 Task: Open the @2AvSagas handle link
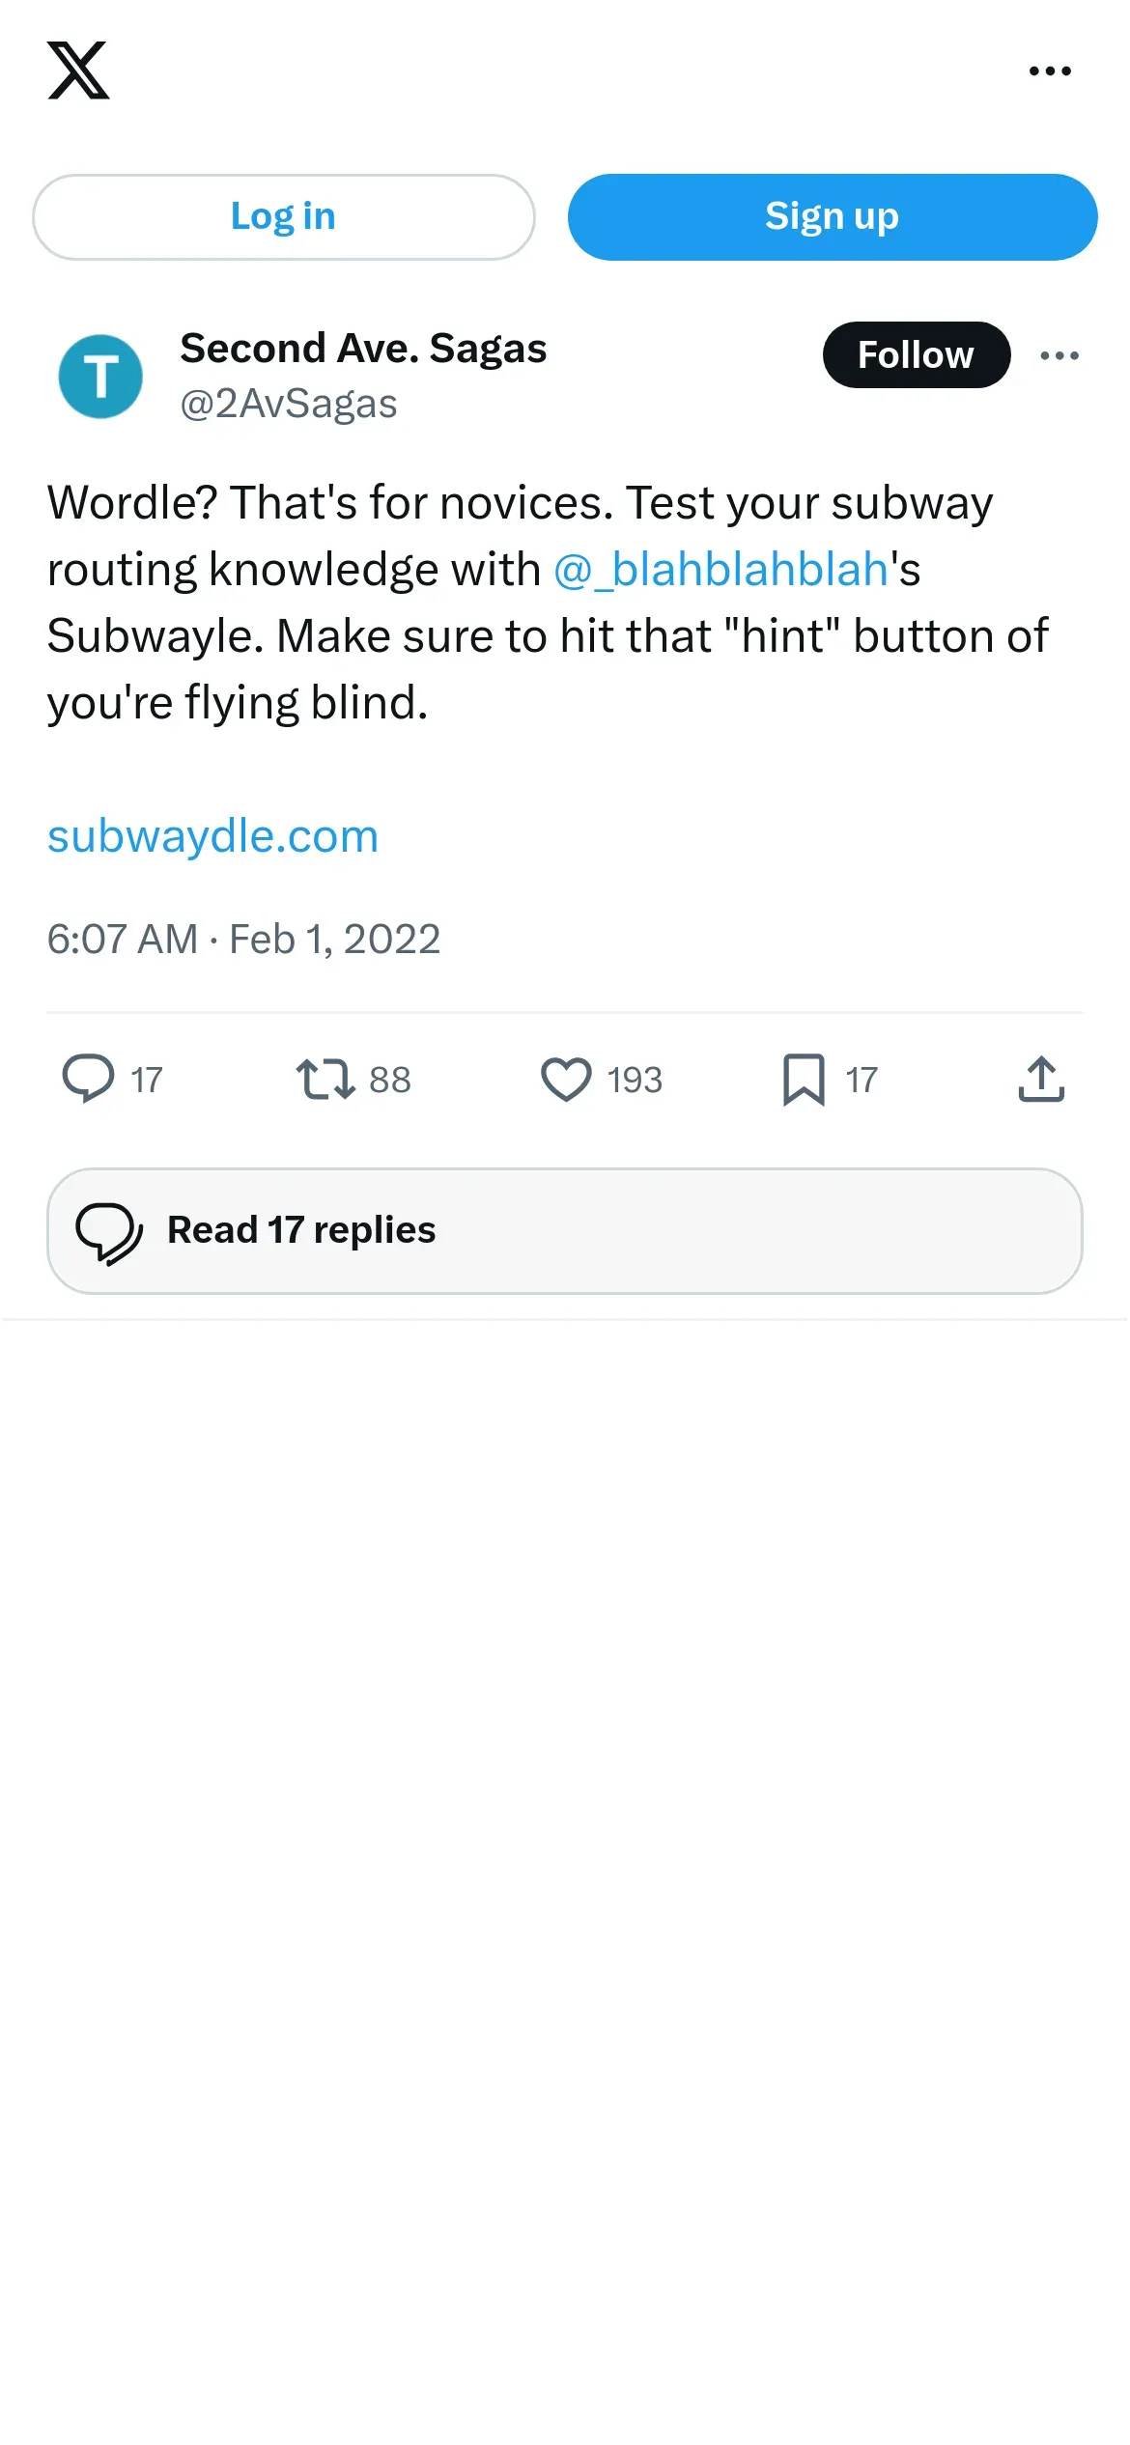(288, 404)
